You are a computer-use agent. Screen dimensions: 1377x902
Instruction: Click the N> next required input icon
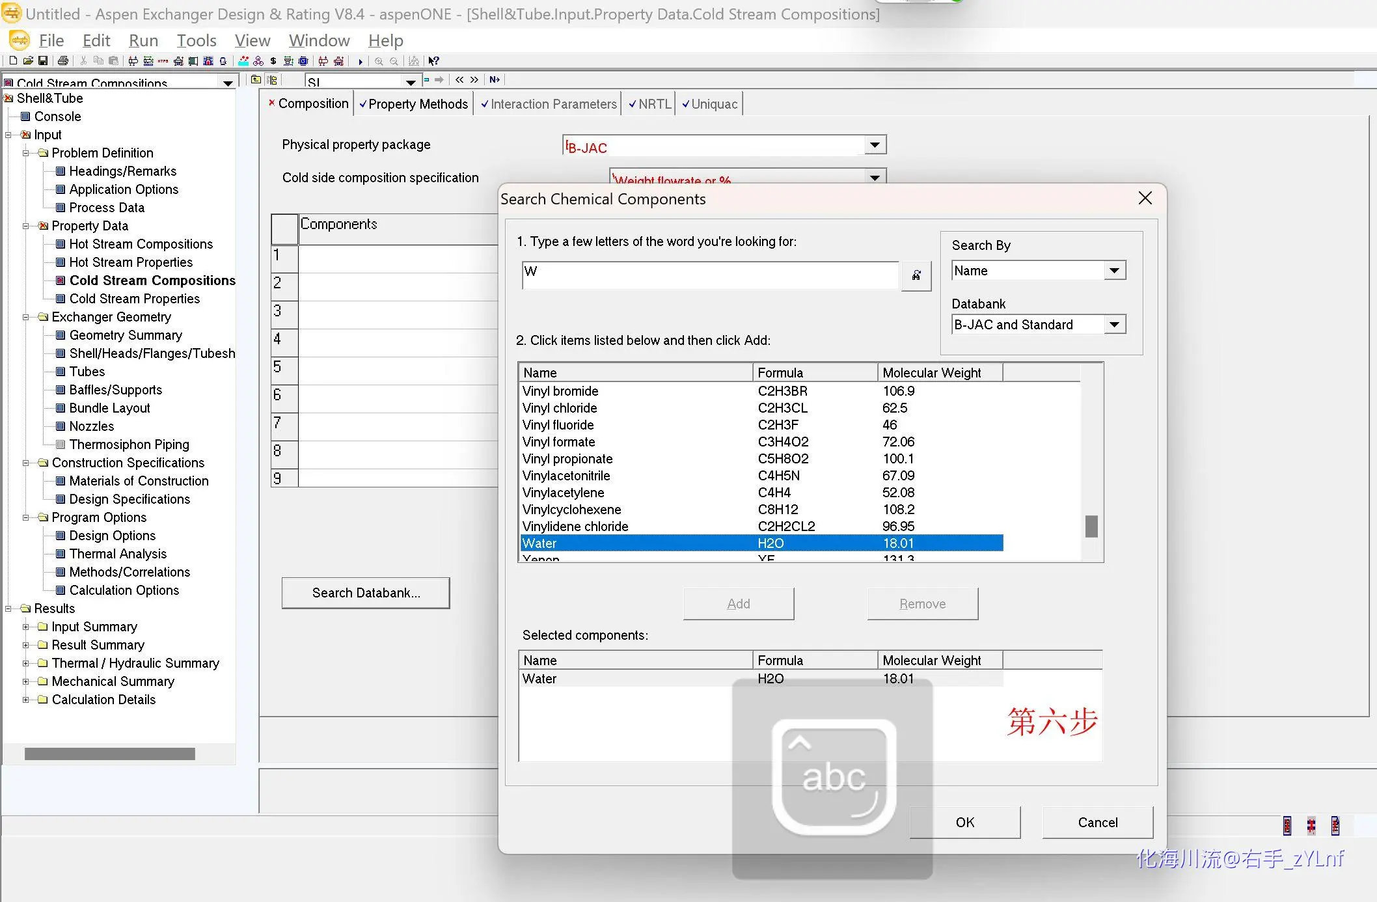[495, 79]
